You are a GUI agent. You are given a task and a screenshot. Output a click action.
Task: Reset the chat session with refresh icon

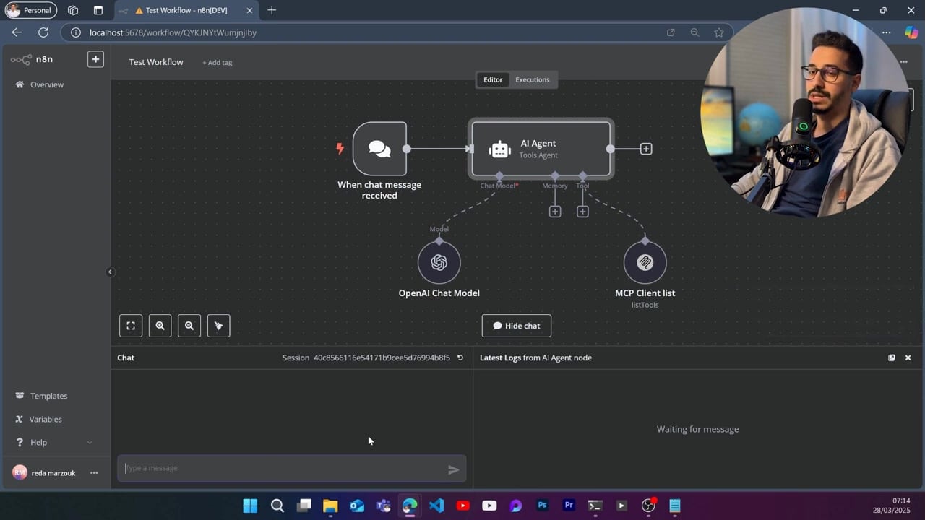460,357
